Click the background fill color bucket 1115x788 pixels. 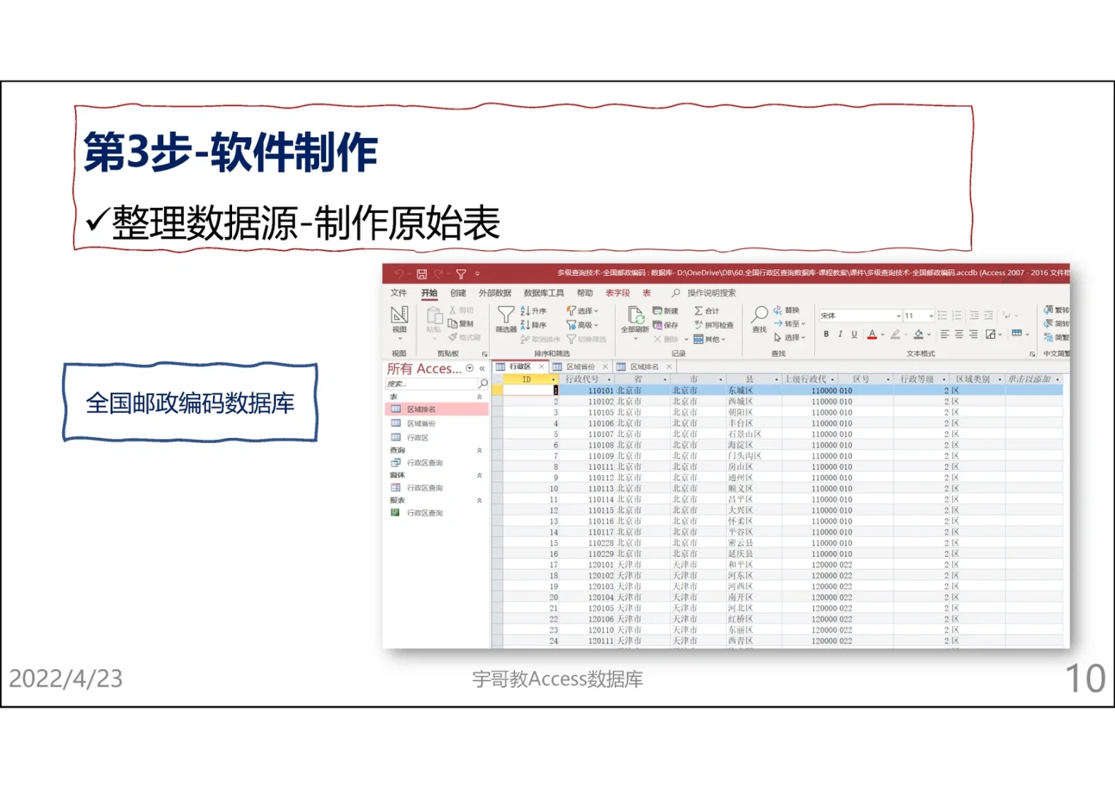click(x=919, y=334)
